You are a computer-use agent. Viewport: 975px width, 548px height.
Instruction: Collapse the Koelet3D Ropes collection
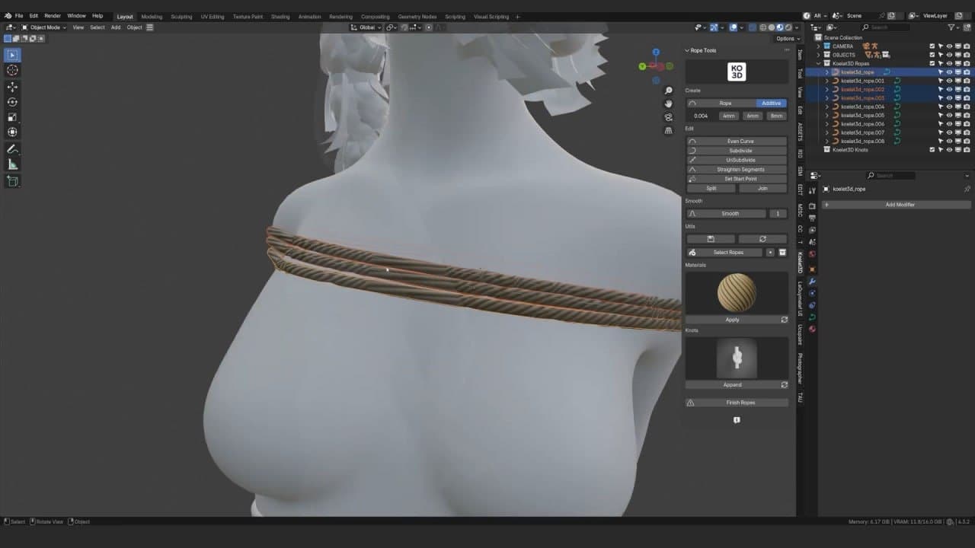(x=819, y=63)
